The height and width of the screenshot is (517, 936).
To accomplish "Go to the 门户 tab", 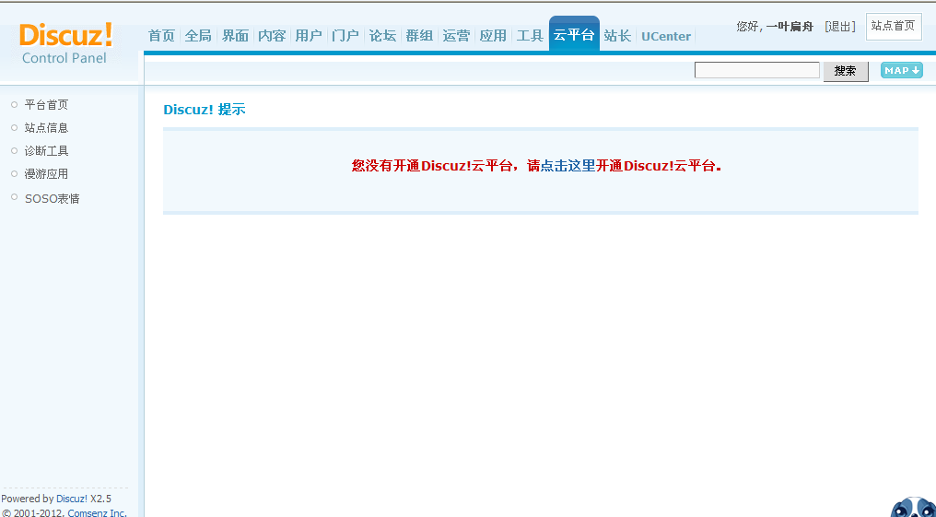I will click(345, 36).
